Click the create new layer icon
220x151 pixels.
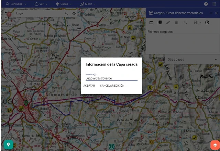[x=159, y=22]
